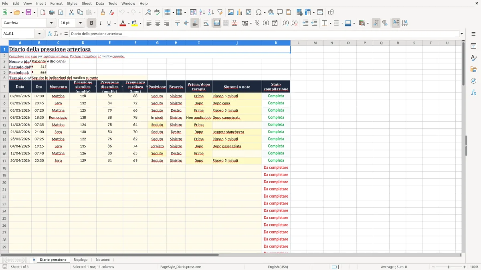The width and height of the screenshot is (481, 270).
Task: Select column K header
Action: pos(276,43)
